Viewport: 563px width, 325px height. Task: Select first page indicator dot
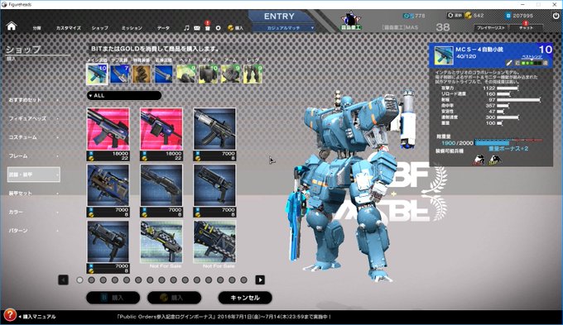coord(79,280)
